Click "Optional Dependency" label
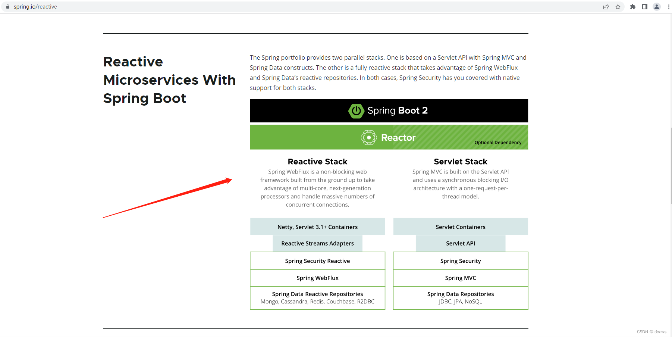 pyautogui.click(x=498, y=143)
